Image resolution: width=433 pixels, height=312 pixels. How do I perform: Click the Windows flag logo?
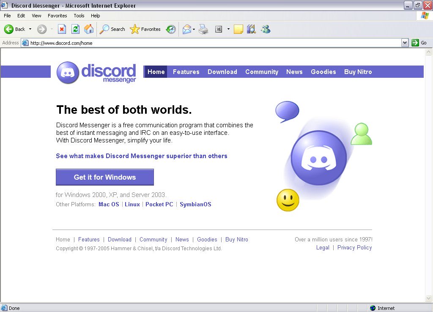click(425, 16)
